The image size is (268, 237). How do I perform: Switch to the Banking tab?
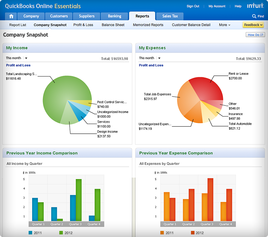coord(114,16)
